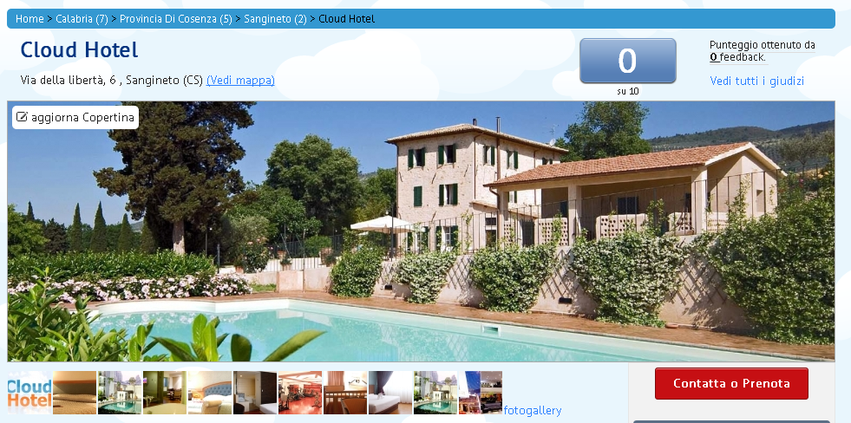Open Vedi tutti i giudizi link
This screenshot has width=851, height=423.
(757, 81)
